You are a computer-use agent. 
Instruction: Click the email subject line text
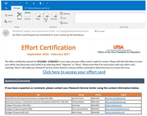point(48,35)
